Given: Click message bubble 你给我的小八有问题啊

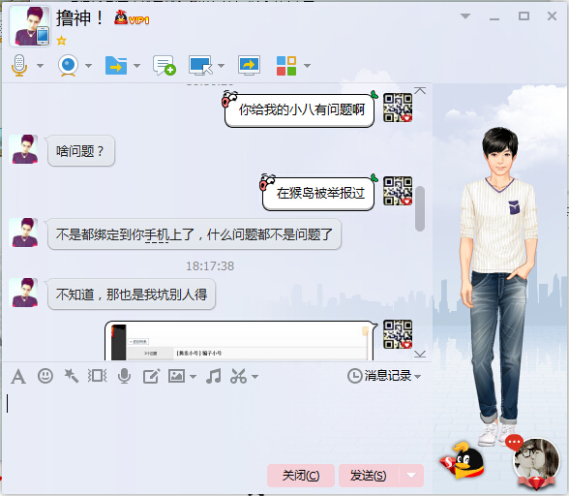Looking at the screenshot, I should point(299,109).
